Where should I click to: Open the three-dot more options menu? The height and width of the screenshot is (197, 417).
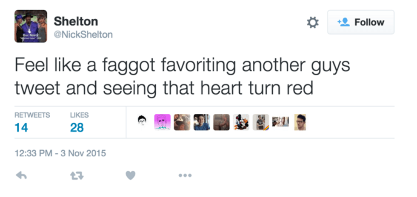185,175
